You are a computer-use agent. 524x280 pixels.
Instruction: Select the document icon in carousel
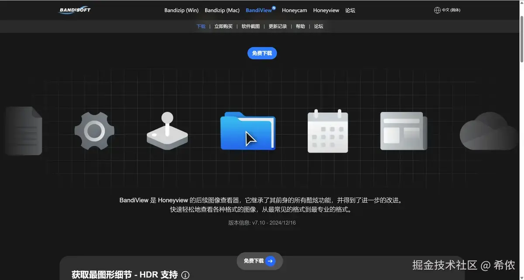click(24, 131)
